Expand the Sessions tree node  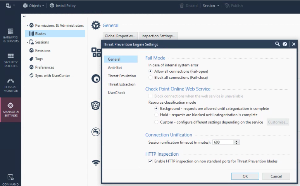[27, 42]
